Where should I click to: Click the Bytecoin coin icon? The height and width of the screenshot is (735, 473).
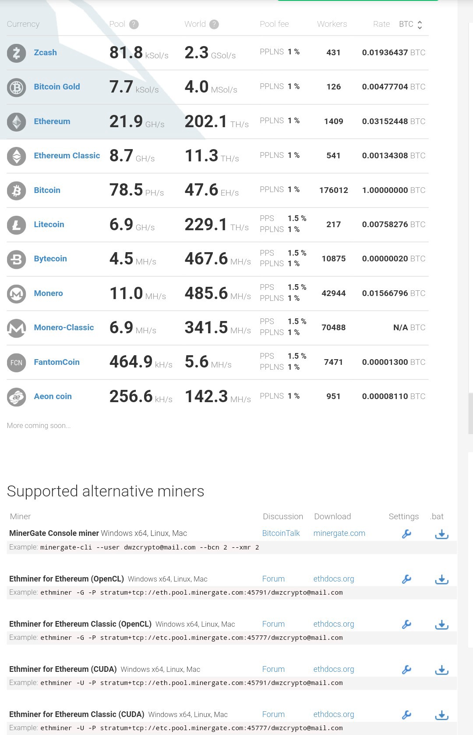[17, 259]
